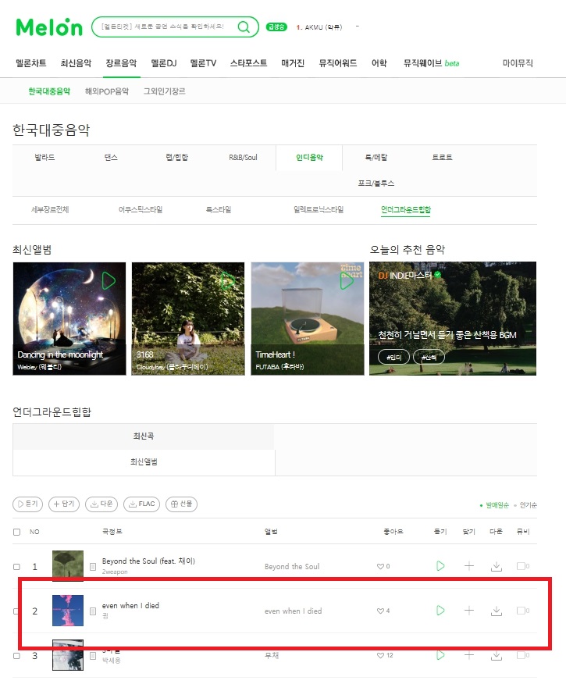Select 한국대중음악 sub-menu
The height and width of the screenshot is (684, 566).
(49, 91)
